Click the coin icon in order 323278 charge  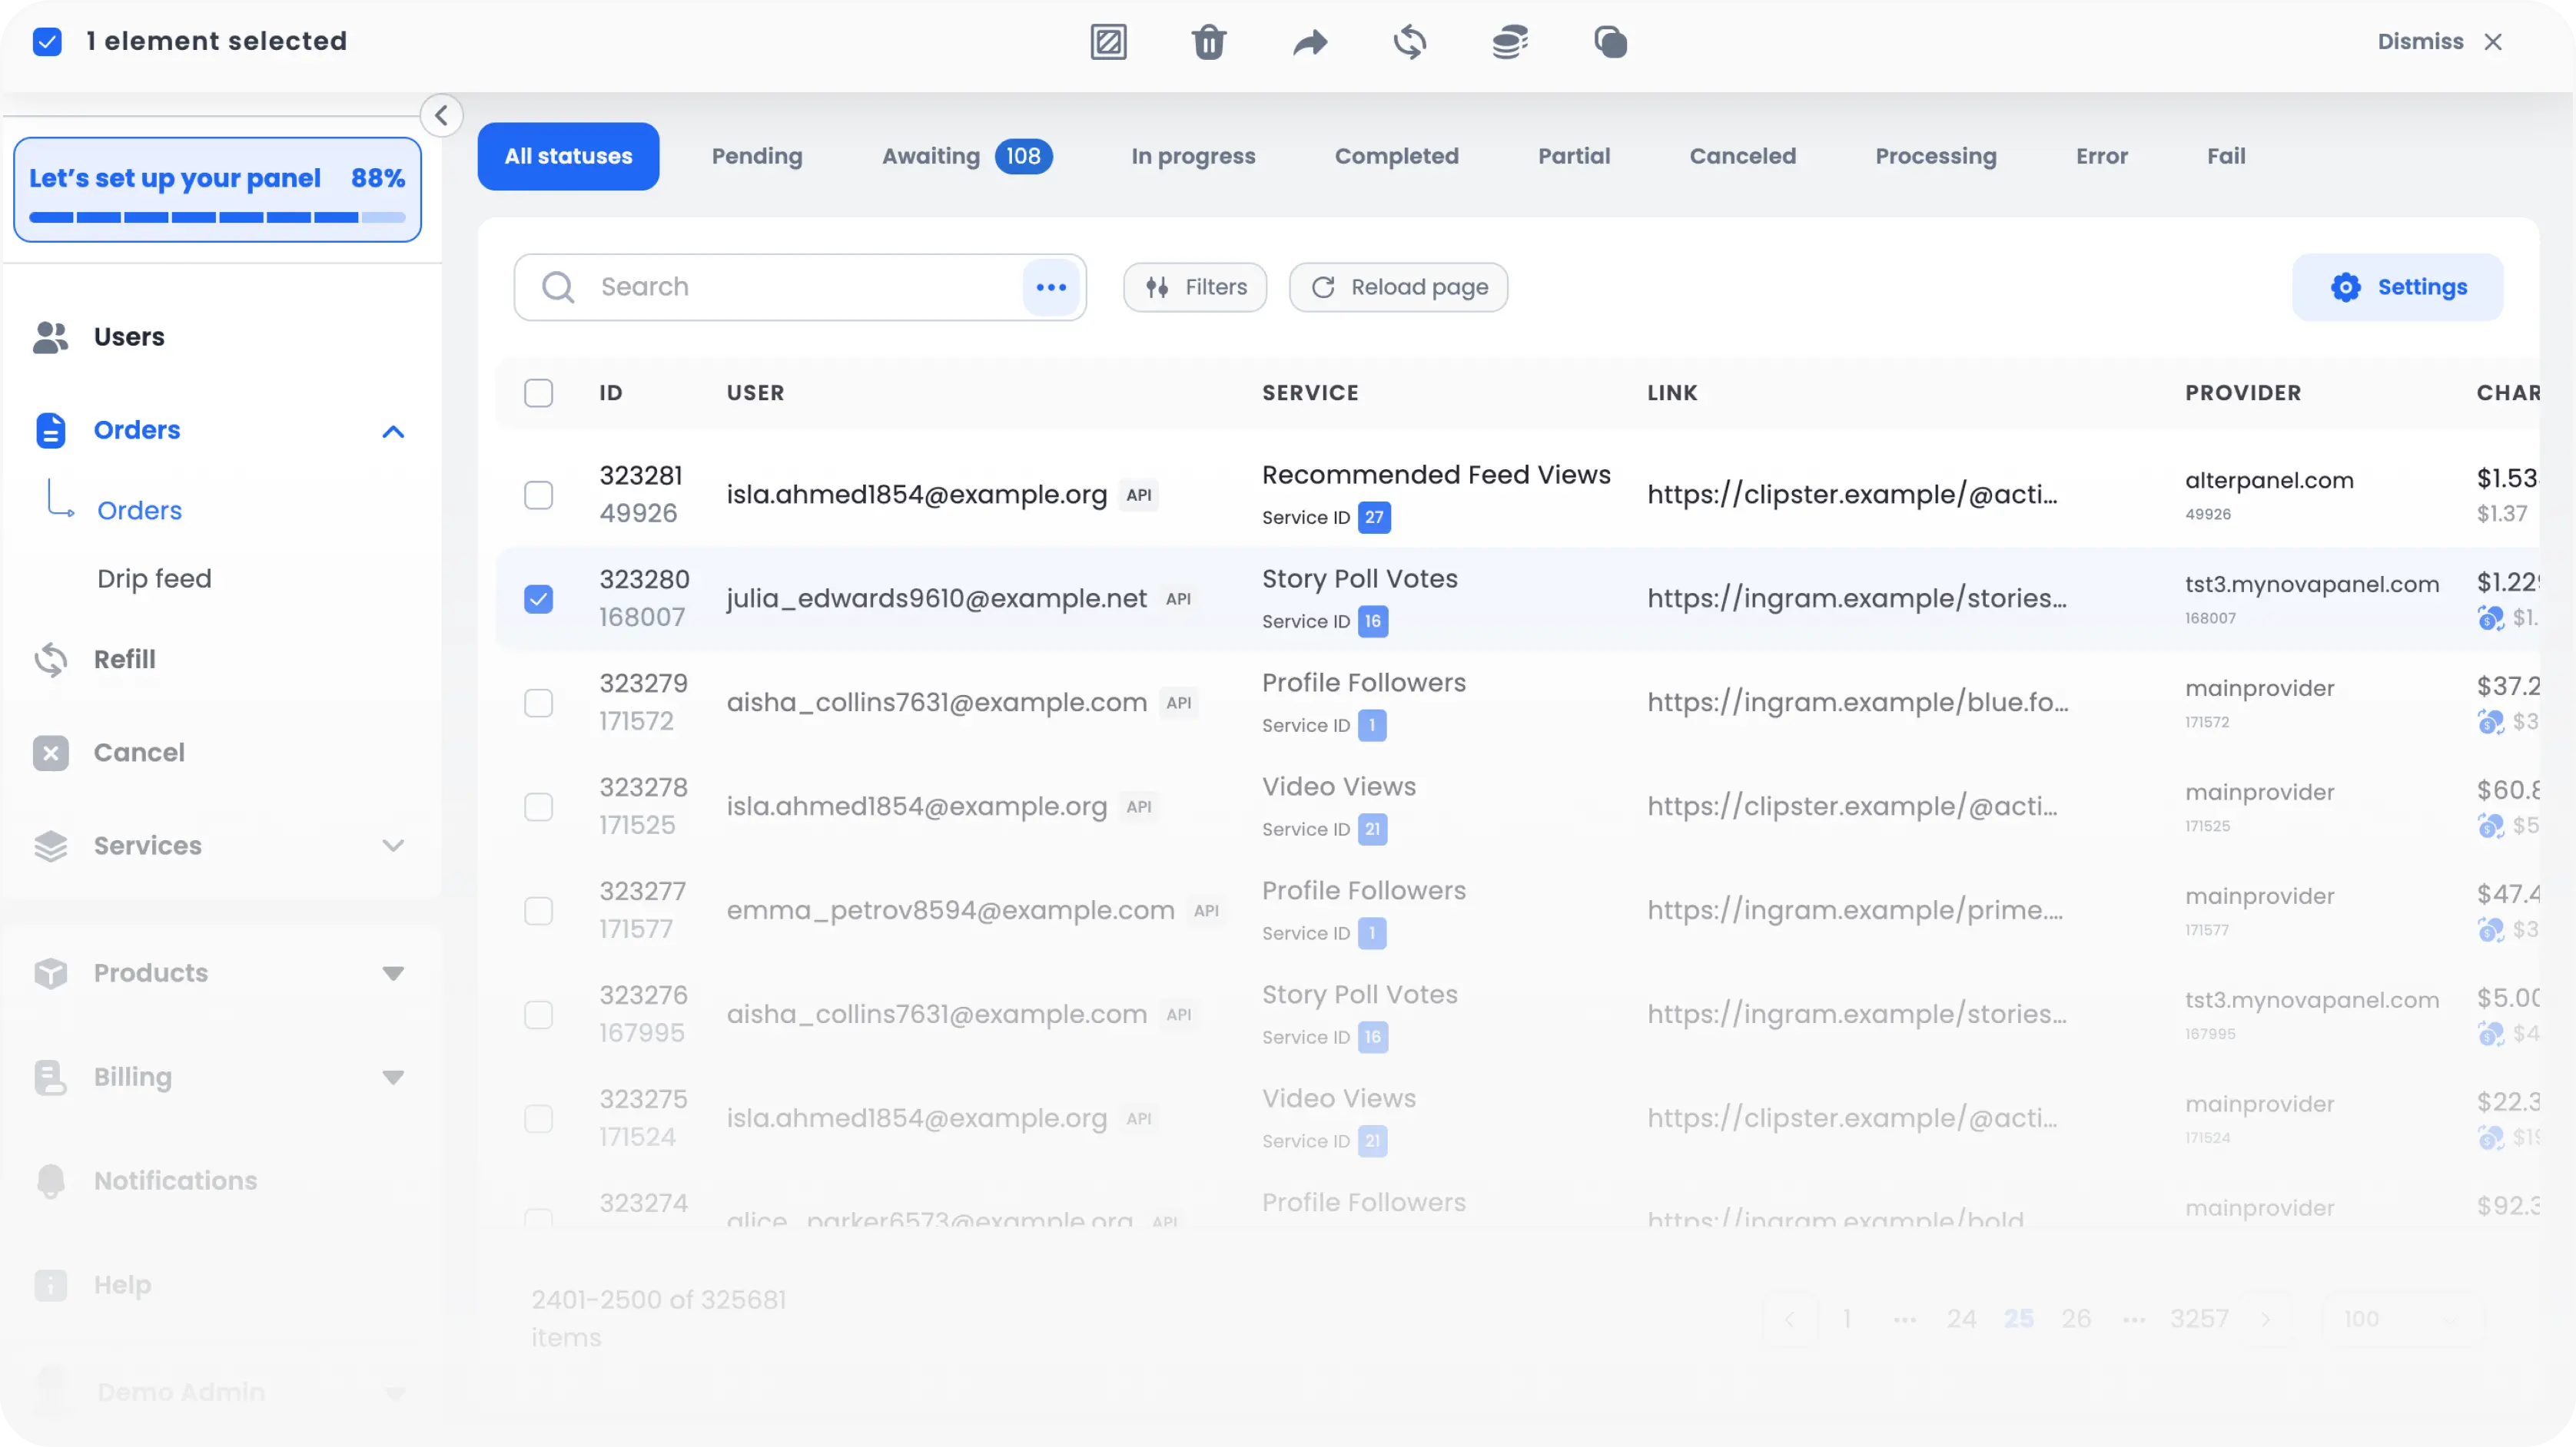pos(2490,826)
